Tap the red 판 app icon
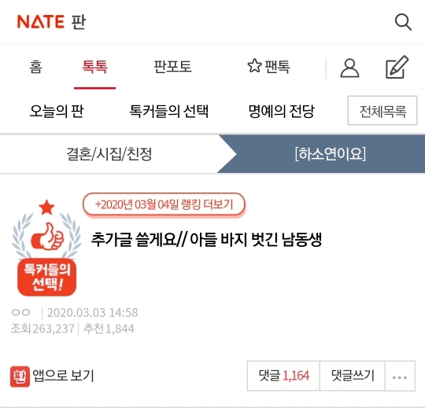Viewport: 425px width, 408px height. tap(20, 377)
